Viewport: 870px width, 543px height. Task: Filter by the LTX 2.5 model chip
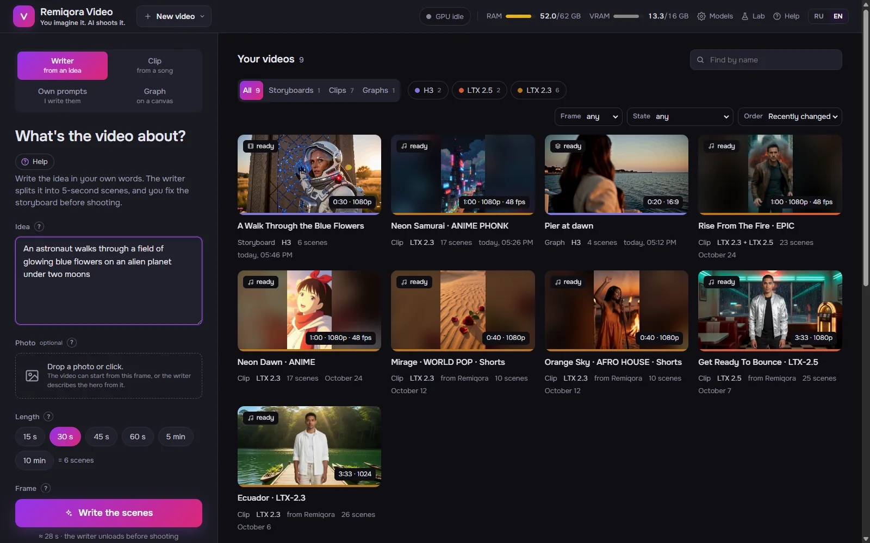[480, 90]
